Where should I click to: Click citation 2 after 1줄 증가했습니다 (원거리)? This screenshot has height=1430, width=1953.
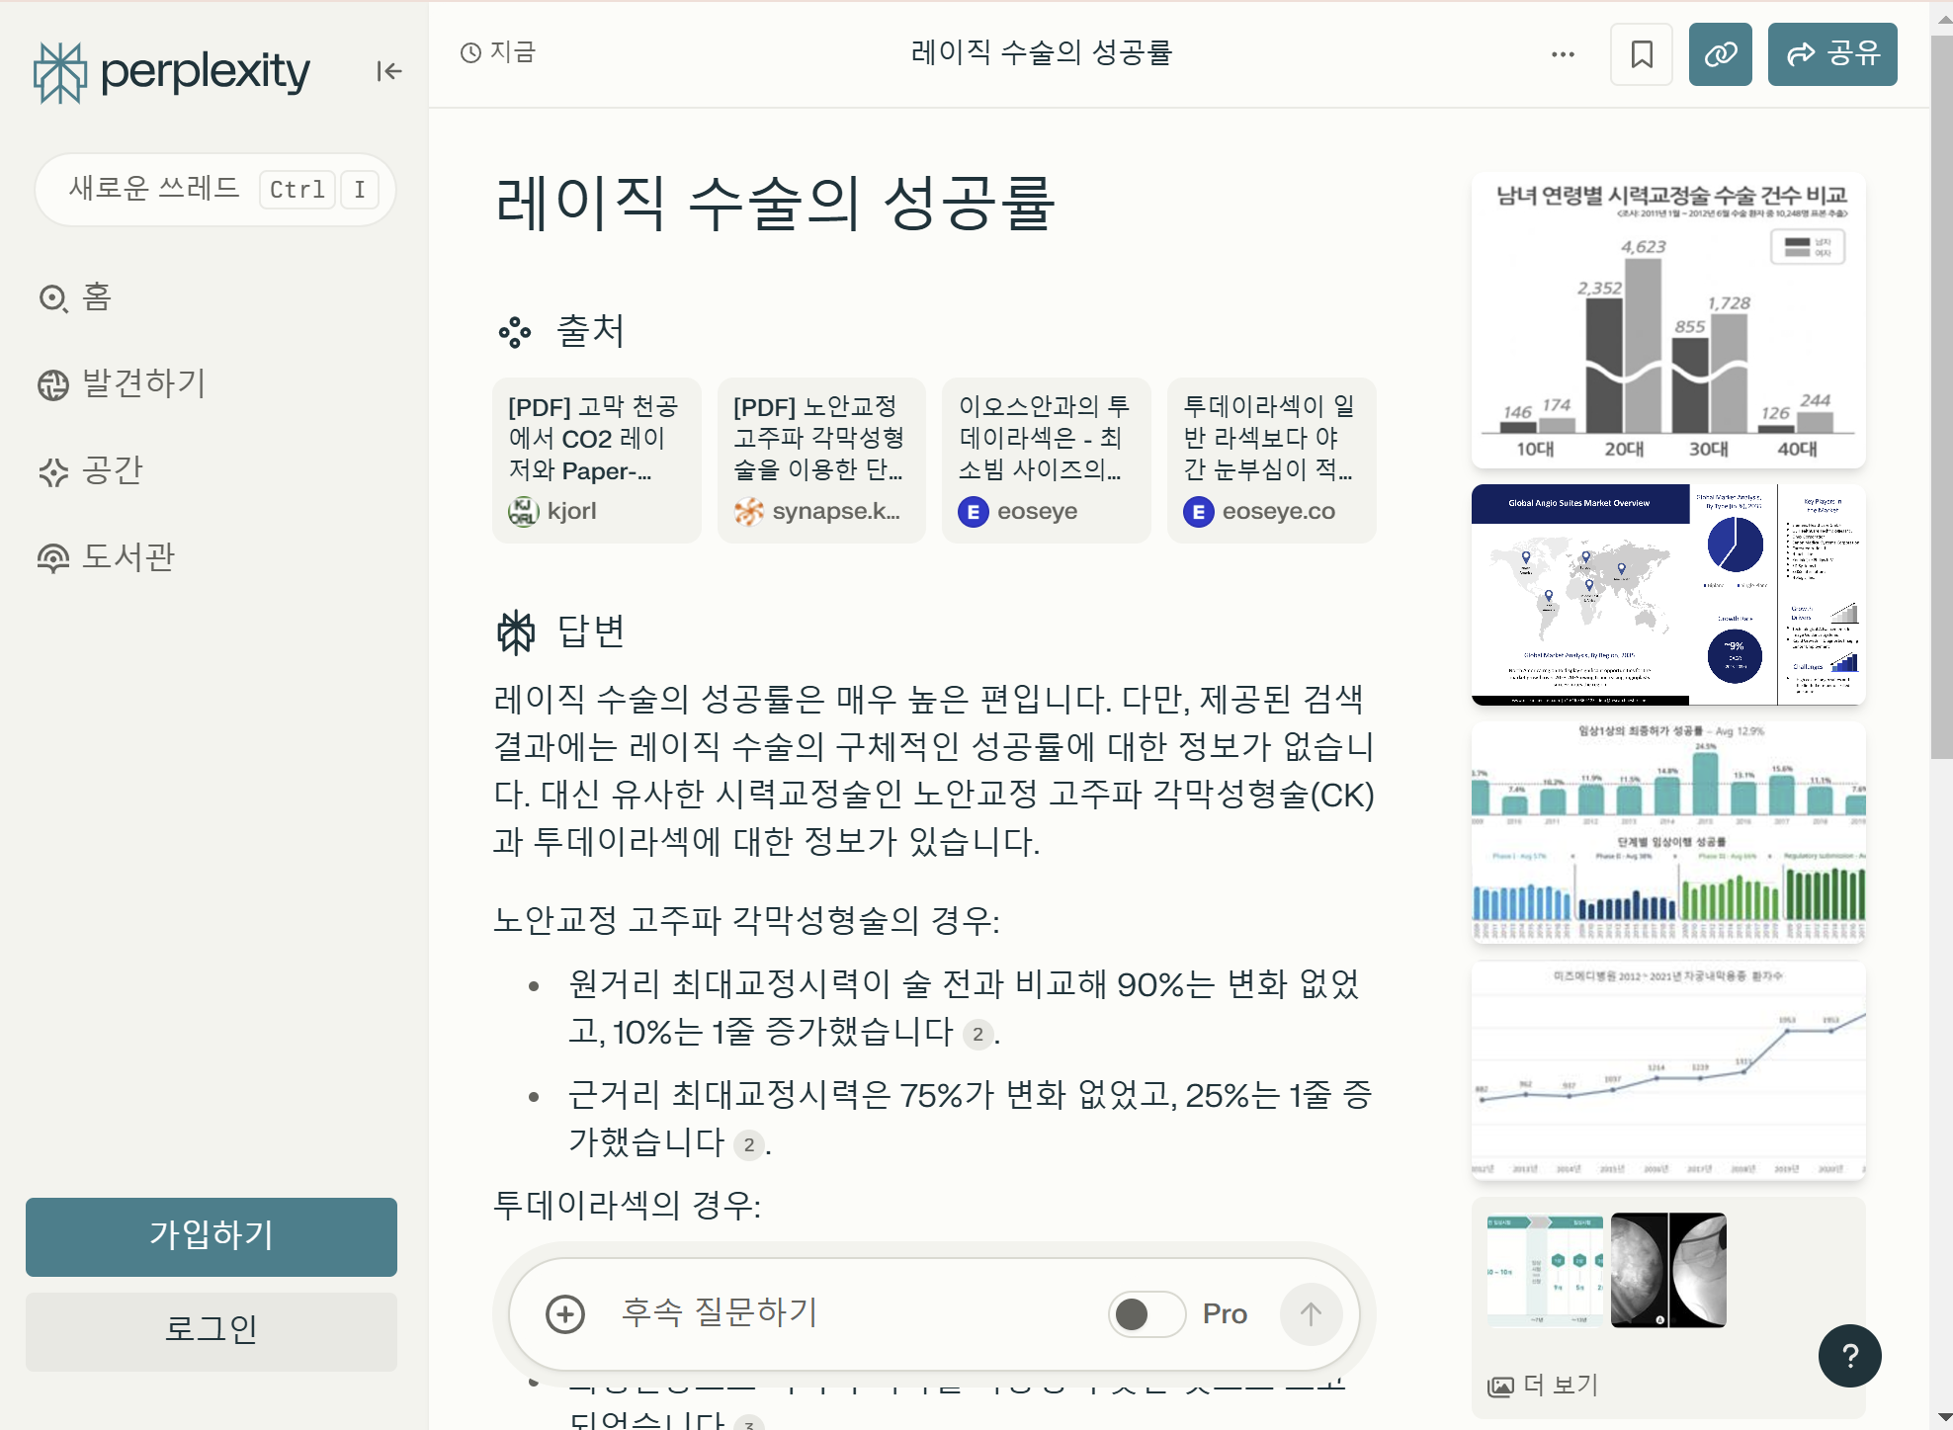pyautogui.click(x=977, y=1034)
